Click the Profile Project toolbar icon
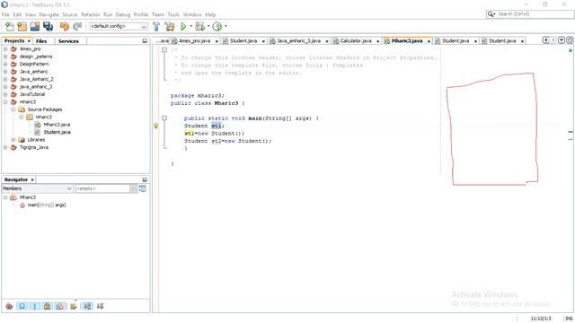The width and height of the screenshot is (575, 323). click(217, 26)
